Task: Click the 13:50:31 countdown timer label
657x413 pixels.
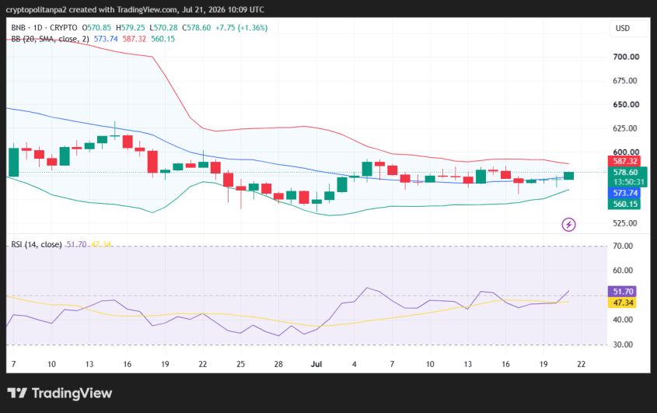Action: tap(628, 182)
